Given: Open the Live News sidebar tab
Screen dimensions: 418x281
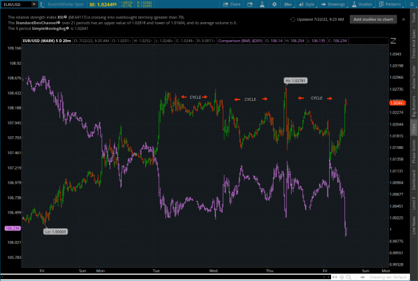Looking at the screenshot, I should [x=414, y=225].
